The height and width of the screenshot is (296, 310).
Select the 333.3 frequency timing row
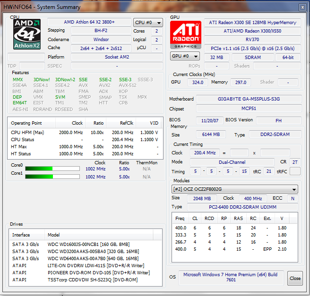(x=234, y=235)
